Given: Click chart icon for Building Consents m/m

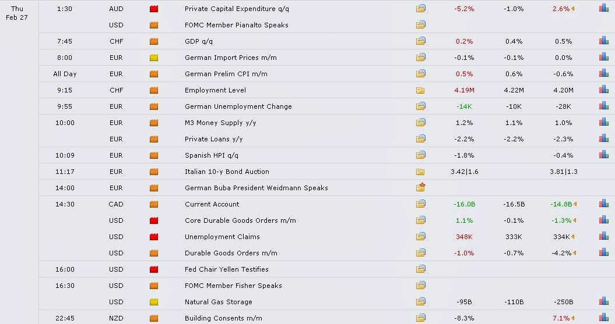Looking at the screenshot, I should point(603,318).
